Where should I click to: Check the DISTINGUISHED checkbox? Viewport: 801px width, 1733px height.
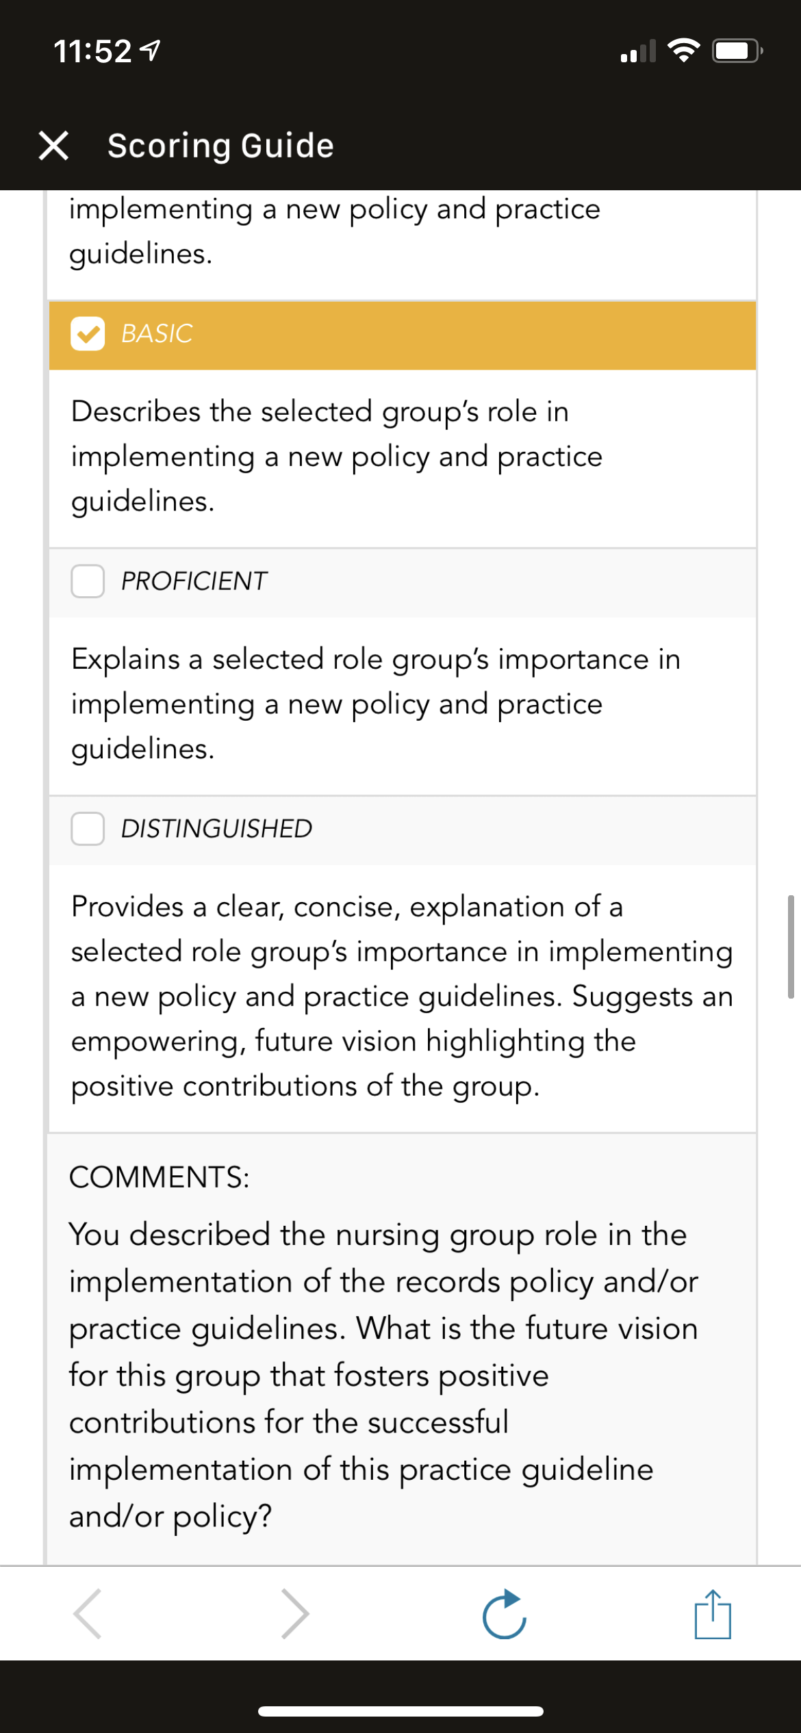click(88, 829)
